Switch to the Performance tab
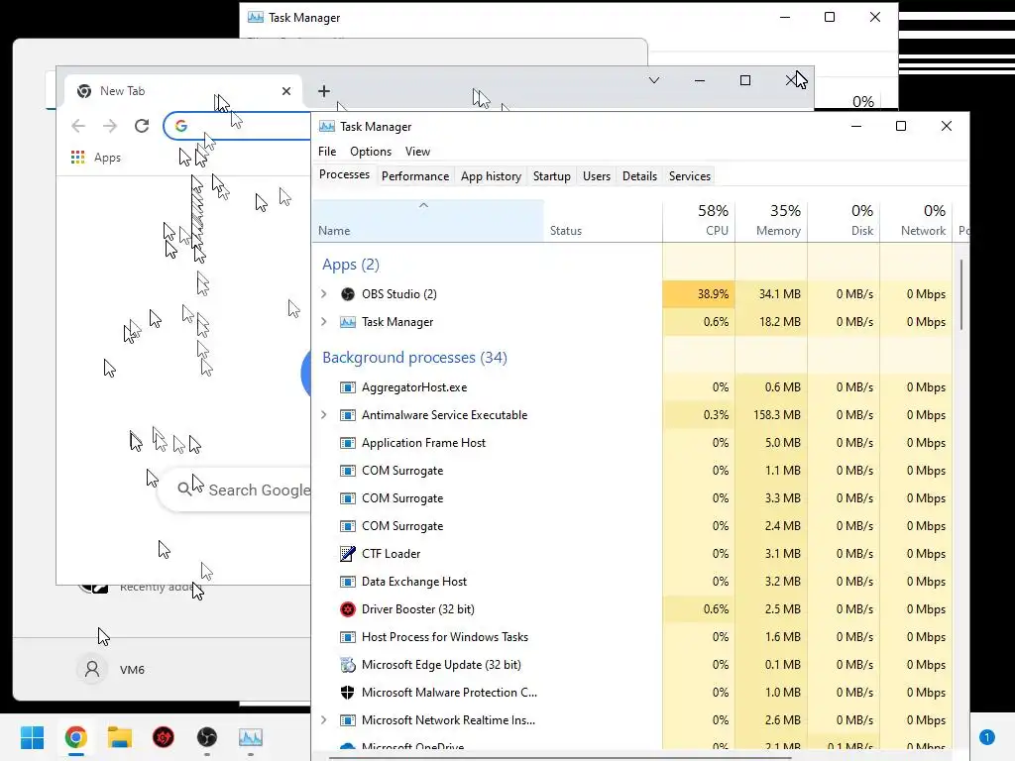The width and height of the screenshot is (1015, 761). tap(415, 176)
